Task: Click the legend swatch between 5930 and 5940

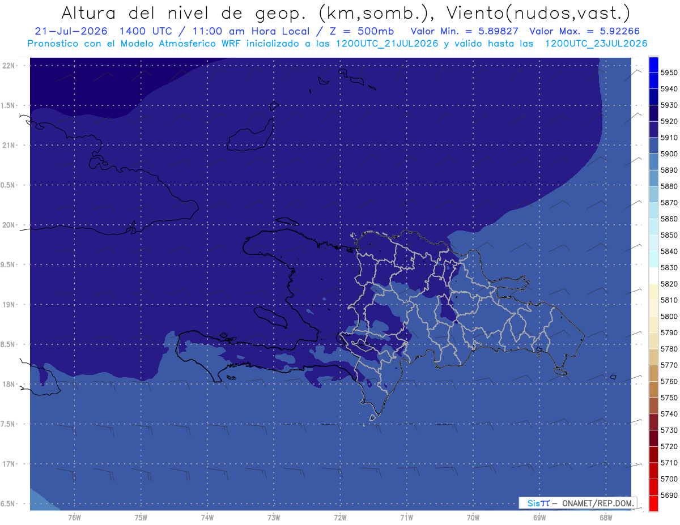Action: click(653, 97)
